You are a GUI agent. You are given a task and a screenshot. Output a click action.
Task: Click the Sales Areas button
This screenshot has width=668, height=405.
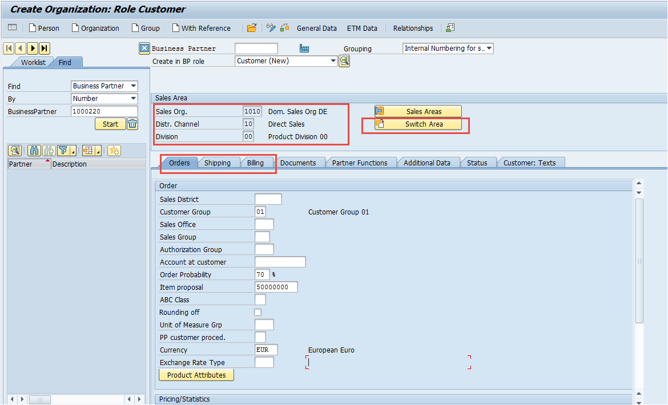418,111
